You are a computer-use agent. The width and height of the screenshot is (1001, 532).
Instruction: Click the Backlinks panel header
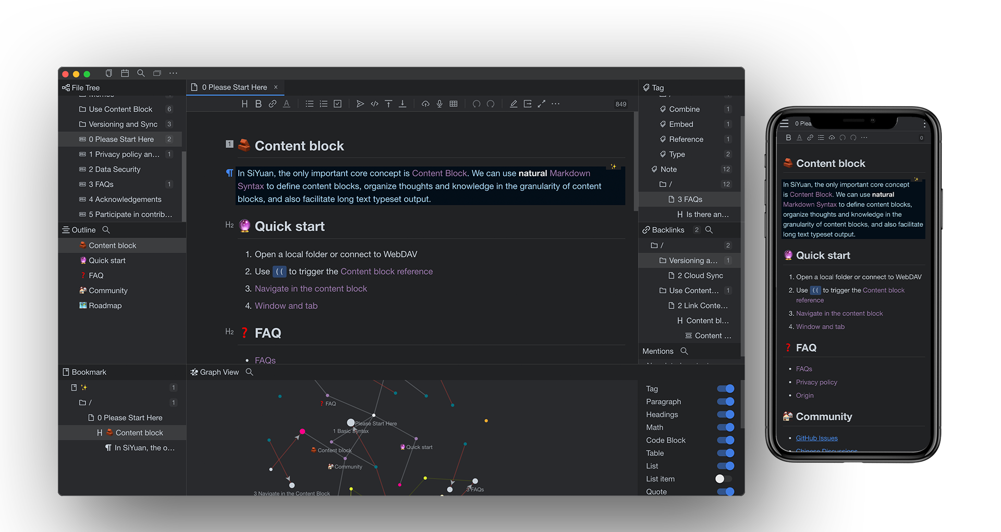pyautogui.click(x=663, y=230)
